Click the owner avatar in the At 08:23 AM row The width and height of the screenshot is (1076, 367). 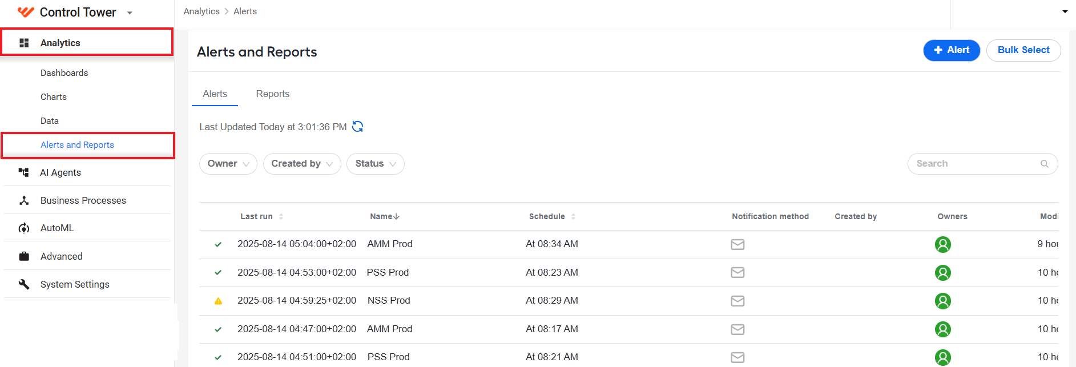[943, 273]
